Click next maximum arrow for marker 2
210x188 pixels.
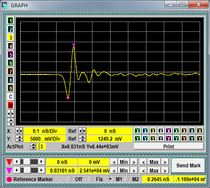click(x=165, y=171)
